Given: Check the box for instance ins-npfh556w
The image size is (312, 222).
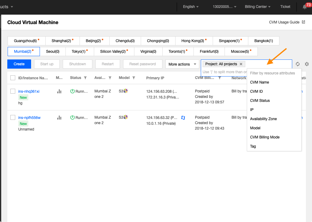Looking at the screenshot, I should pos(13,117).
